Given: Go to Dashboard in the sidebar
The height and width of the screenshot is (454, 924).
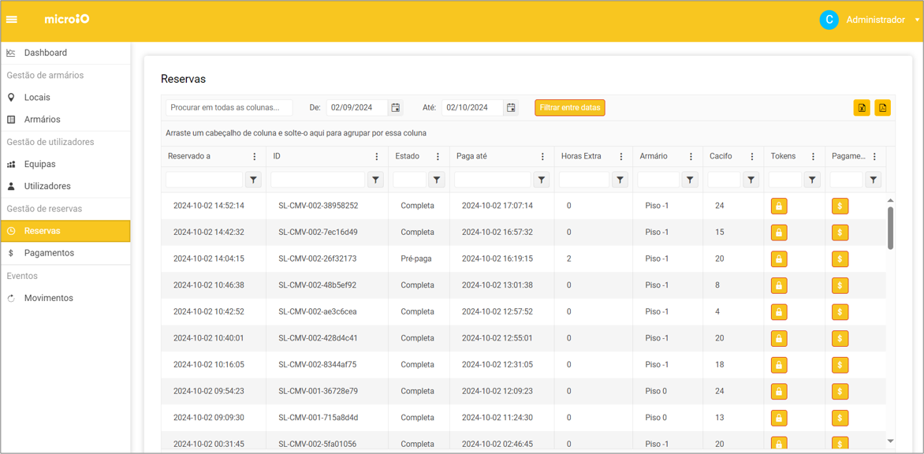Looking at the screenshot, I should (46, 53).
